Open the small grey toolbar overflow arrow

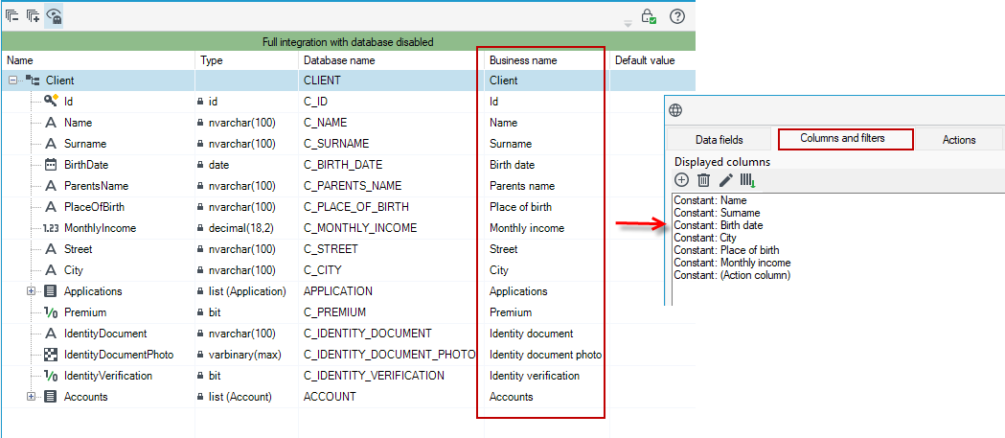click(x=628, y=24)
